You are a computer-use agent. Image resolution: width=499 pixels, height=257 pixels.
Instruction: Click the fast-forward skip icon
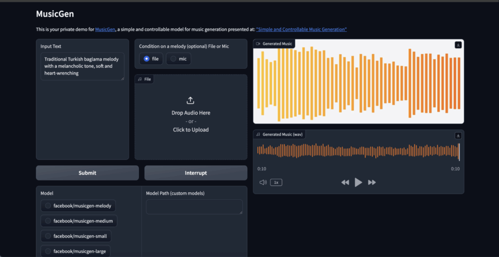click(372, 182)
